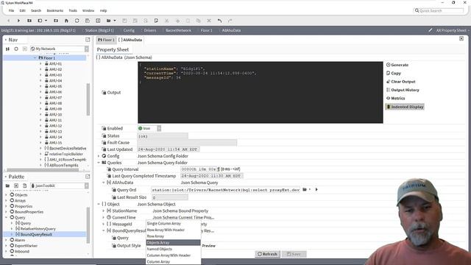
Task: Toggle Indented Display
Action: click(405, 107)
